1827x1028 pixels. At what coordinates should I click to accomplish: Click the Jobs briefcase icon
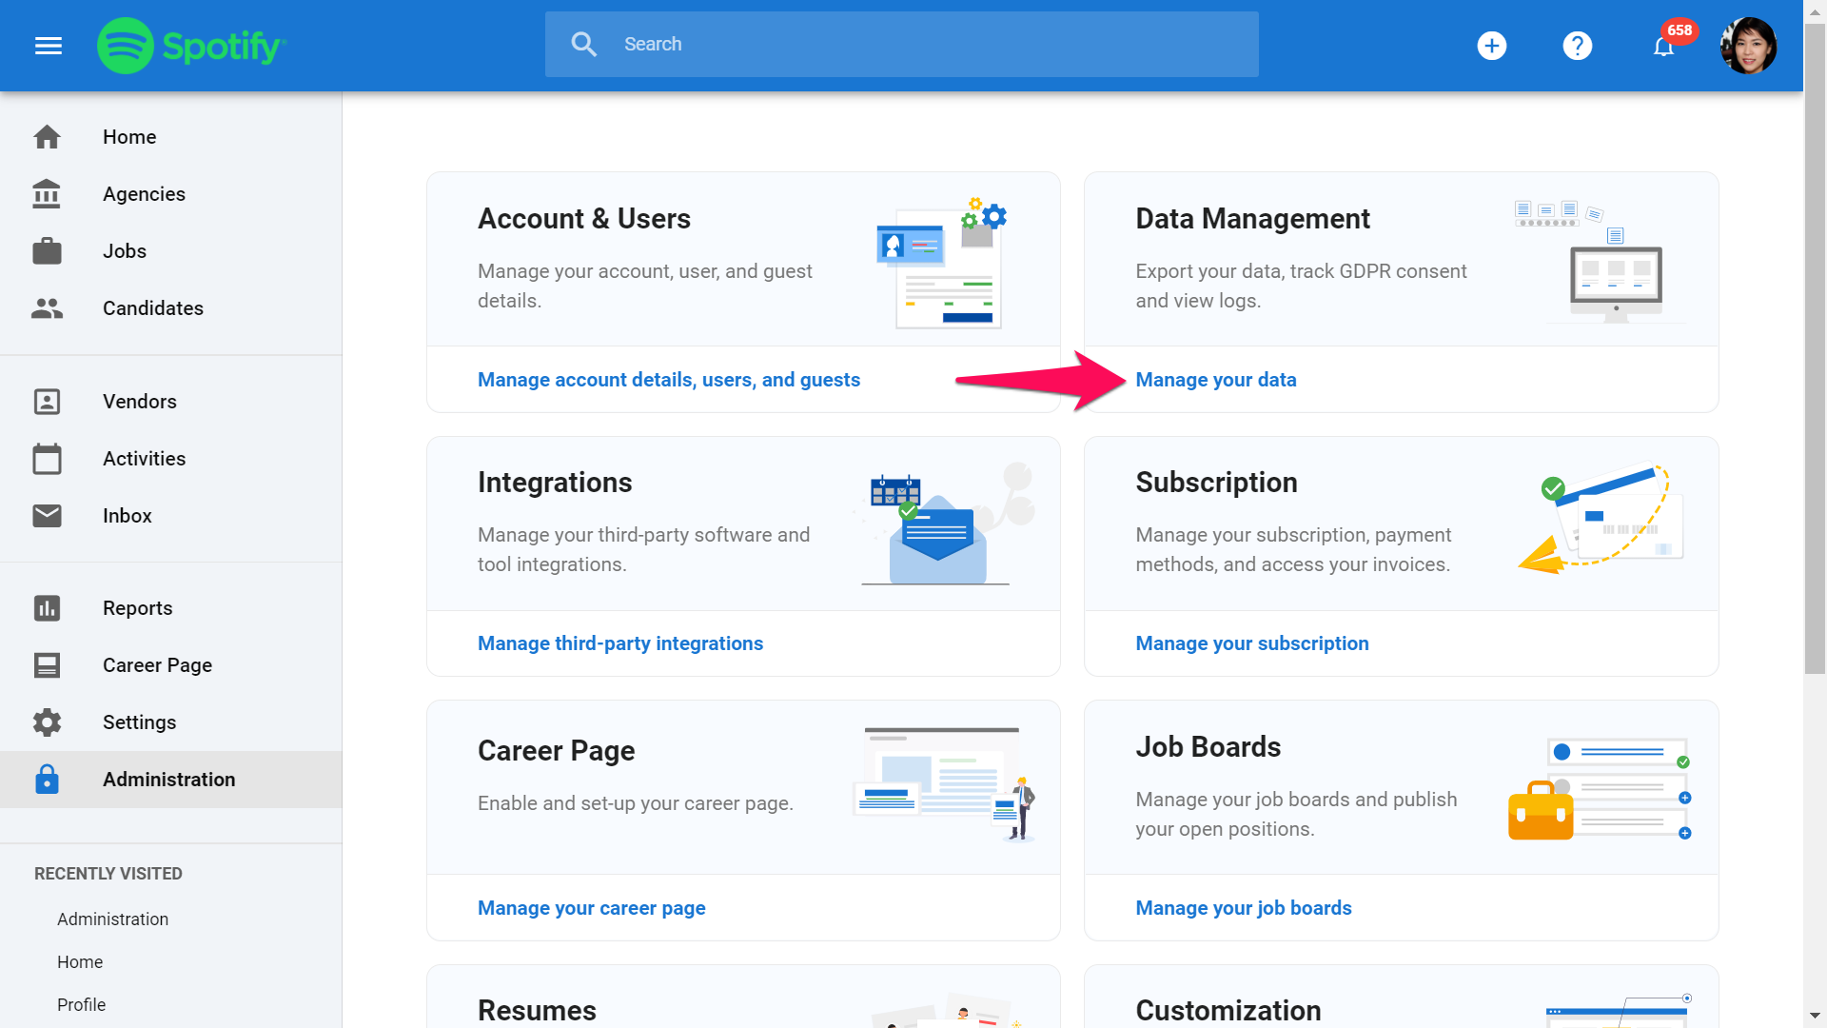coord(47,251)
